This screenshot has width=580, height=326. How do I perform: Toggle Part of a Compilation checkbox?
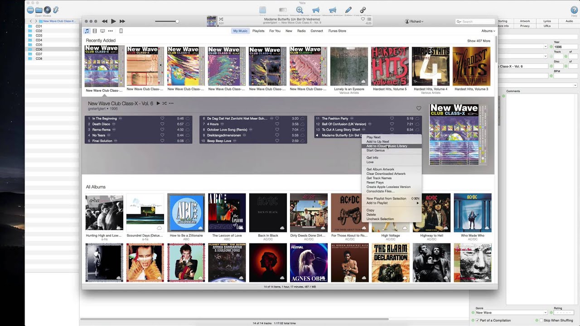click(x=478, y=321)
